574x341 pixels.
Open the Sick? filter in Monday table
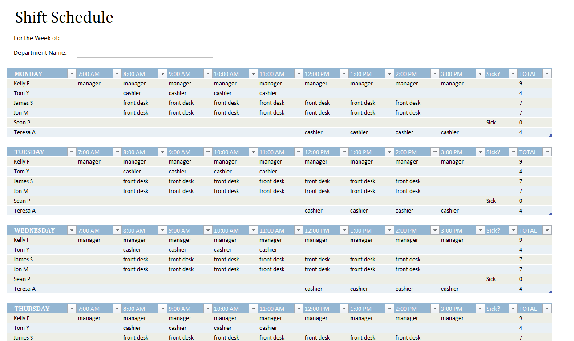coord(513,74)
